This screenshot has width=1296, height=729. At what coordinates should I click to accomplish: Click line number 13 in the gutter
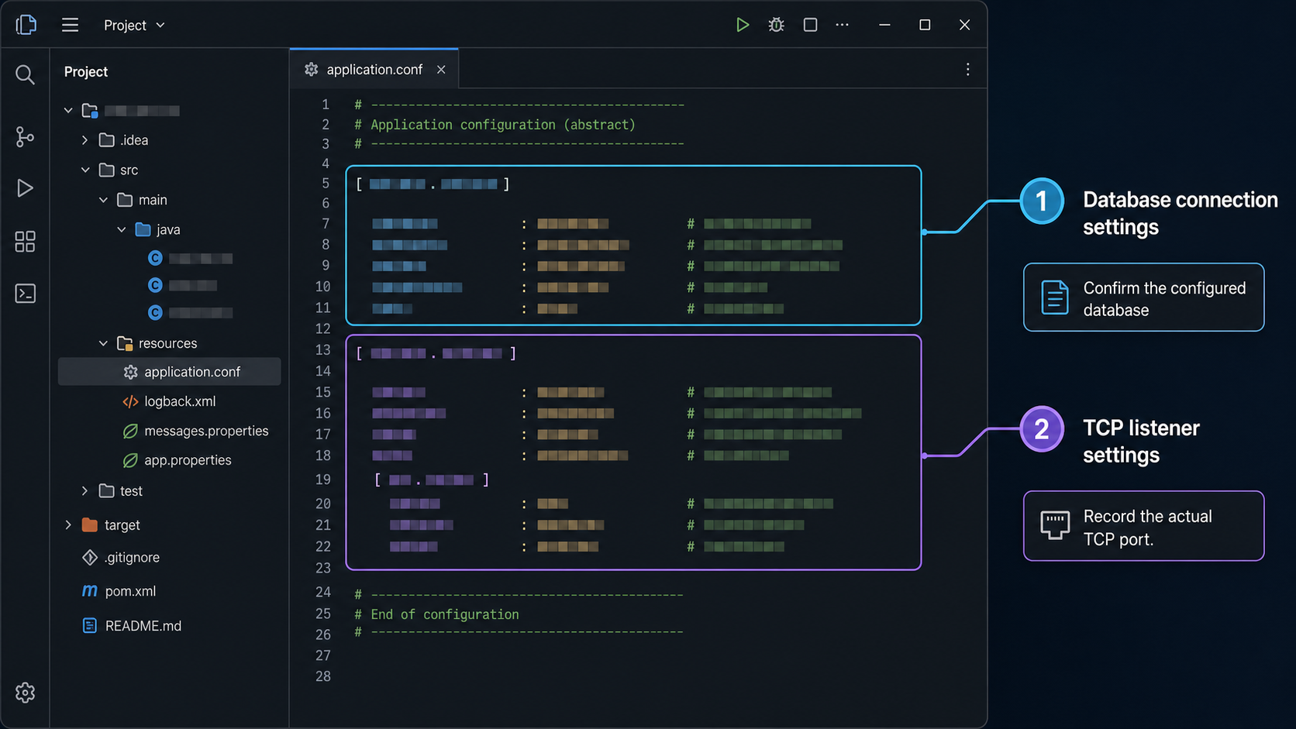pos(323,350)
